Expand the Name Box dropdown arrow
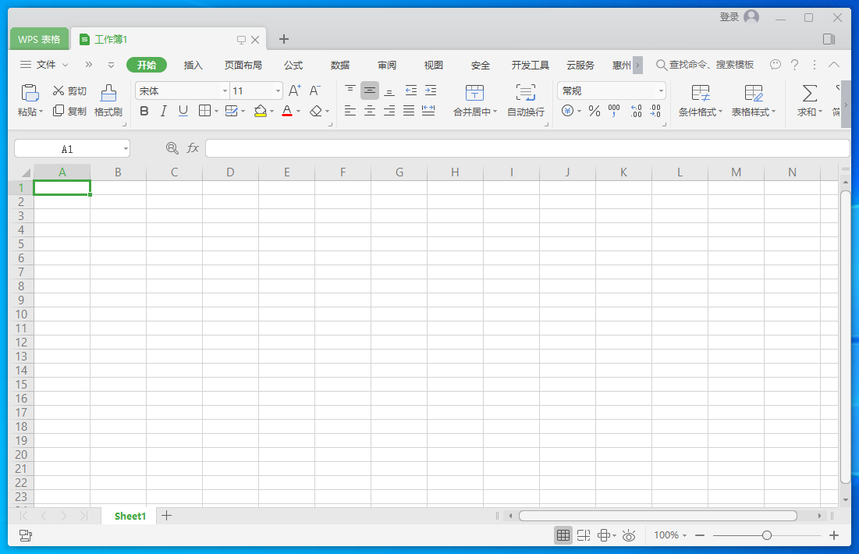The height and width of the screenshot is (554, 859). coord(126,149)
